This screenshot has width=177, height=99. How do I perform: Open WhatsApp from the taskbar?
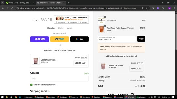coord(141,97)
